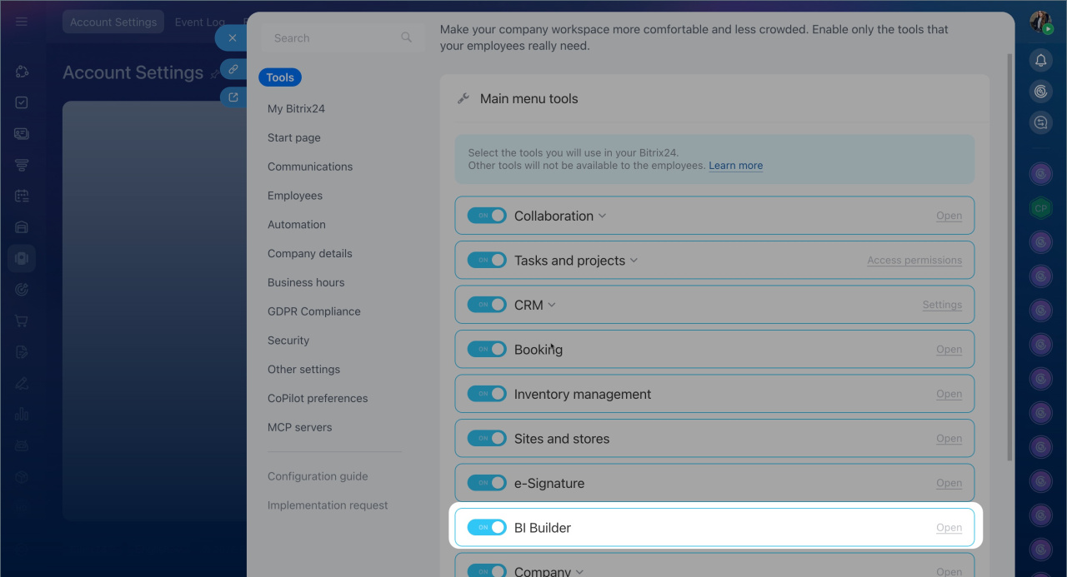Click the Learn more link
Image resolution: width=1067 pixels, height=577 pixels.
pos(735,166)
